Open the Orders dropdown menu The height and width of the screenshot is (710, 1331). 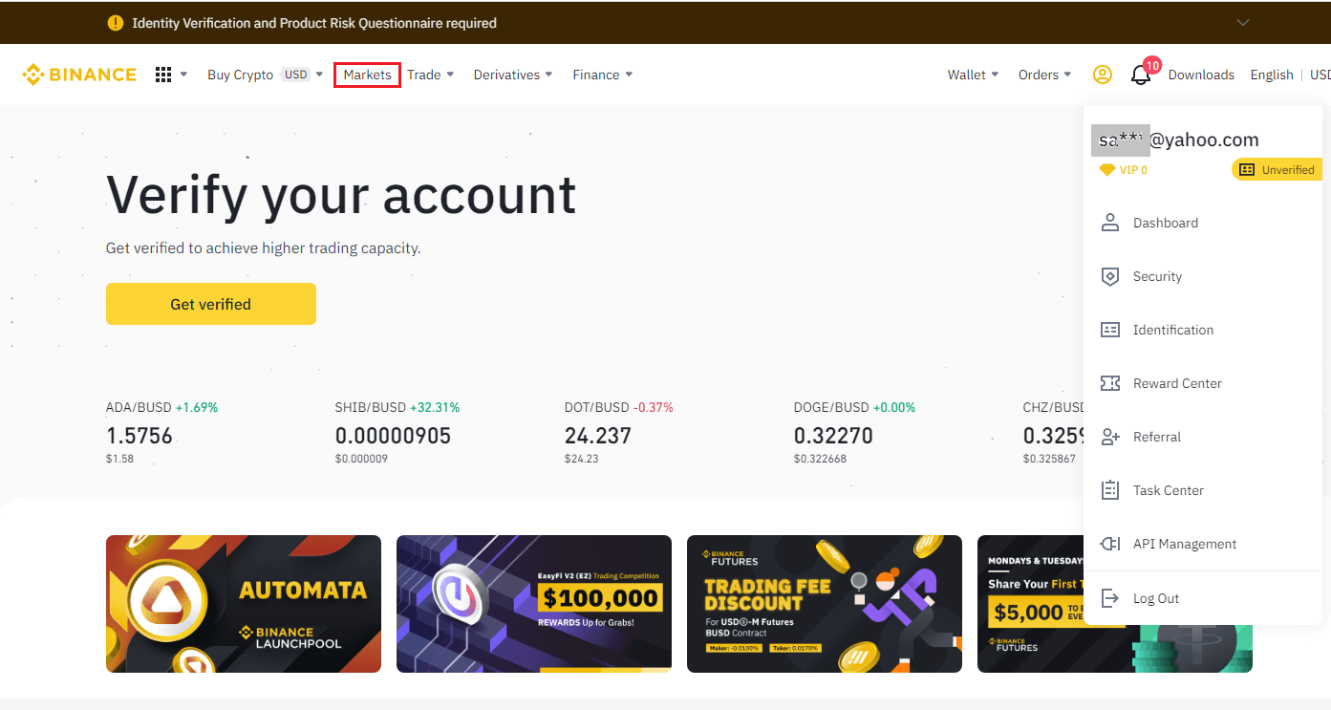pyautogui.click(x=1045, y=75)
